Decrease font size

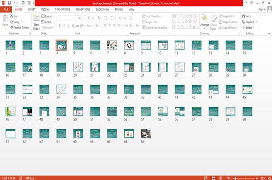[x=93, y=18]
